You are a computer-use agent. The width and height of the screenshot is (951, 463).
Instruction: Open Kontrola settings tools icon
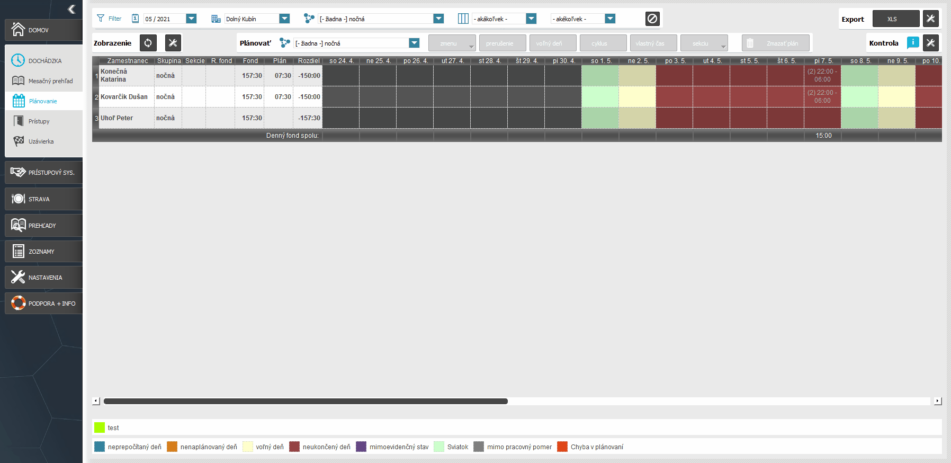click(x=931, y=43)
